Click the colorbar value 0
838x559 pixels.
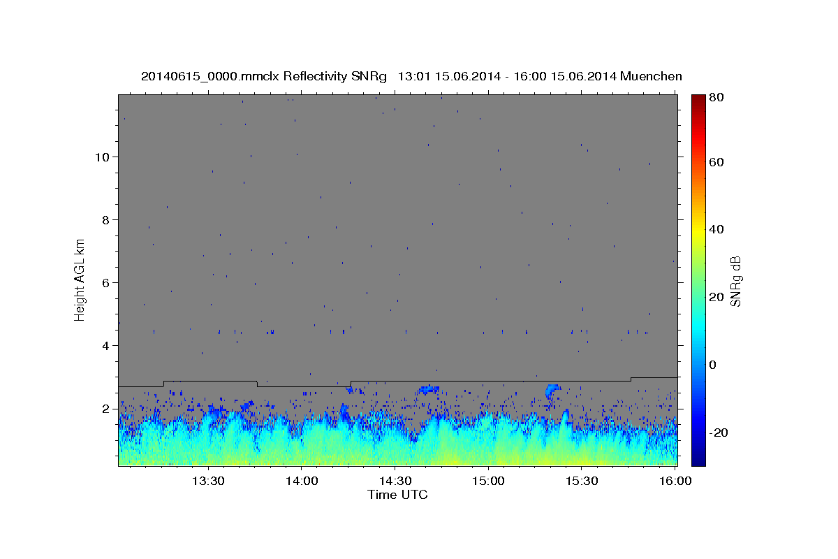(x=712, y=365)
